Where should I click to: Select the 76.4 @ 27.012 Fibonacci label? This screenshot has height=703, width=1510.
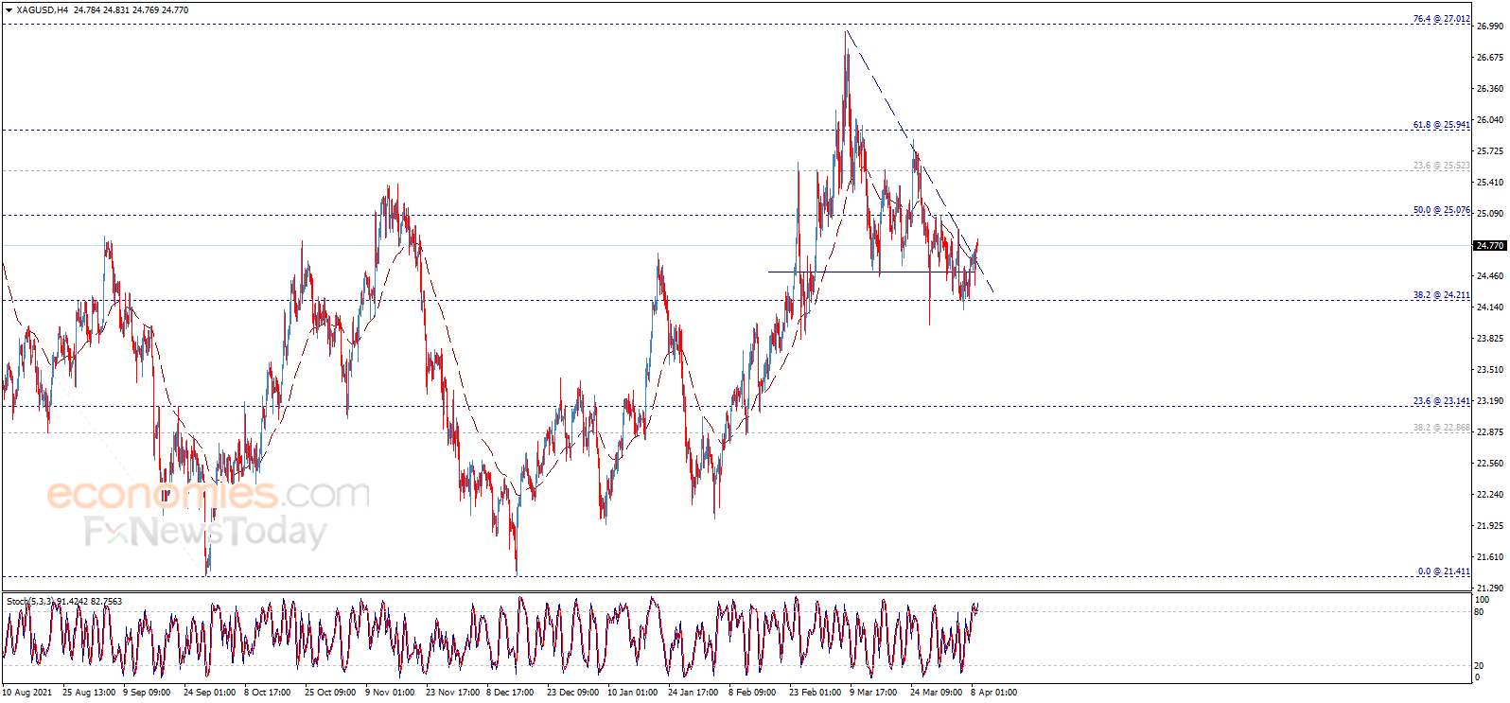tap(1441, 19)
